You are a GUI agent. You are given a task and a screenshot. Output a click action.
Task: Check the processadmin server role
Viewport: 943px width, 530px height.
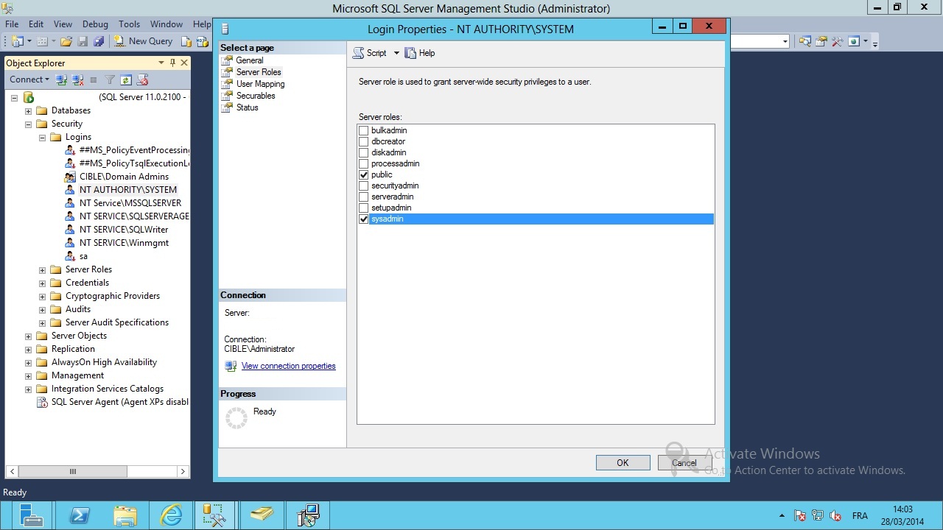tap(363, 163)
